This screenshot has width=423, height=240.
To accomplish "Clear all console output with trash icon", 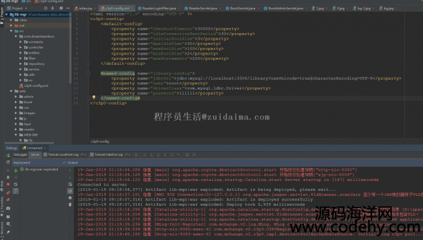I will [70, 204].
